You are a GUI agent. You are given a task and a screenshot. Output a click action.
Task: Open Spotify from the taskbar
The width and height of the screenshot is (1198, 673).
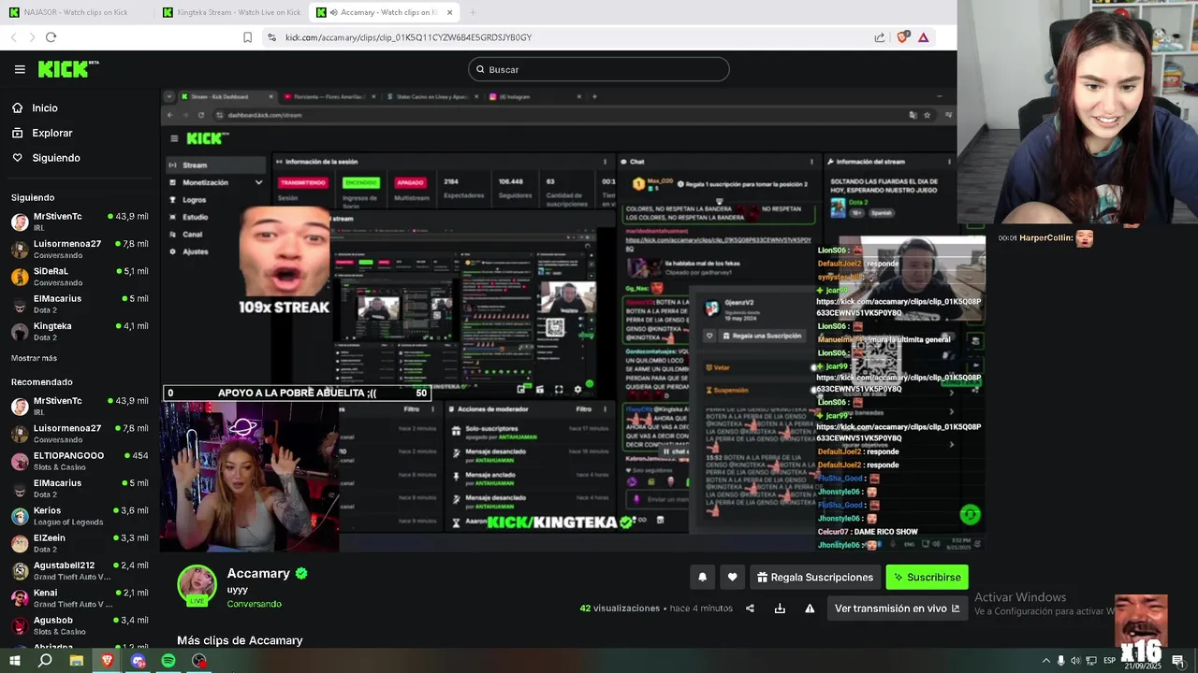(168, 661)
